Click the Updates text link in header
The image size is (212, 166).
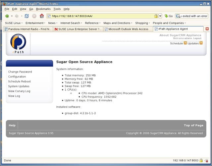point(193,43)
